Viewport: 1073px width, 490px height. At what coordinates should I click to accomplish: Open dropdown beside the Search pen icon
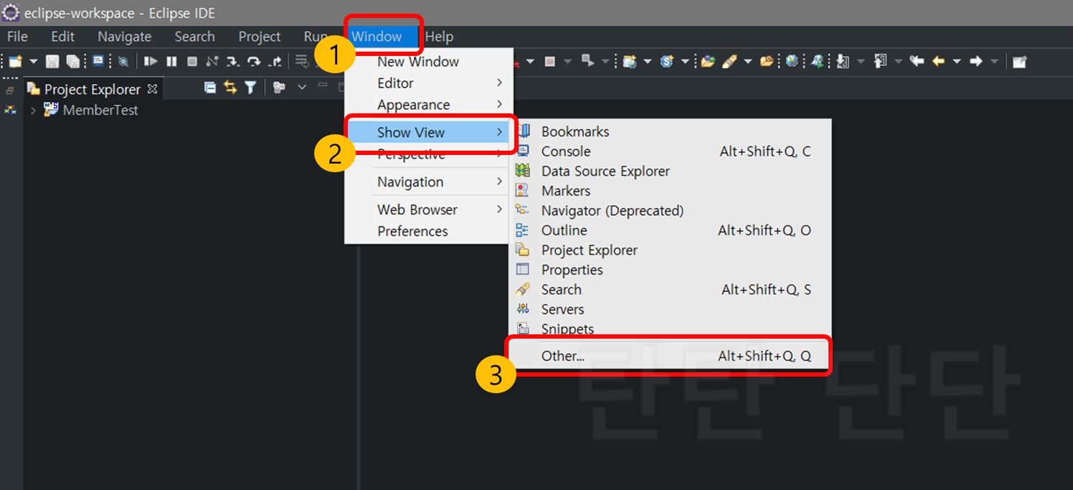click(x=747, y=62)
